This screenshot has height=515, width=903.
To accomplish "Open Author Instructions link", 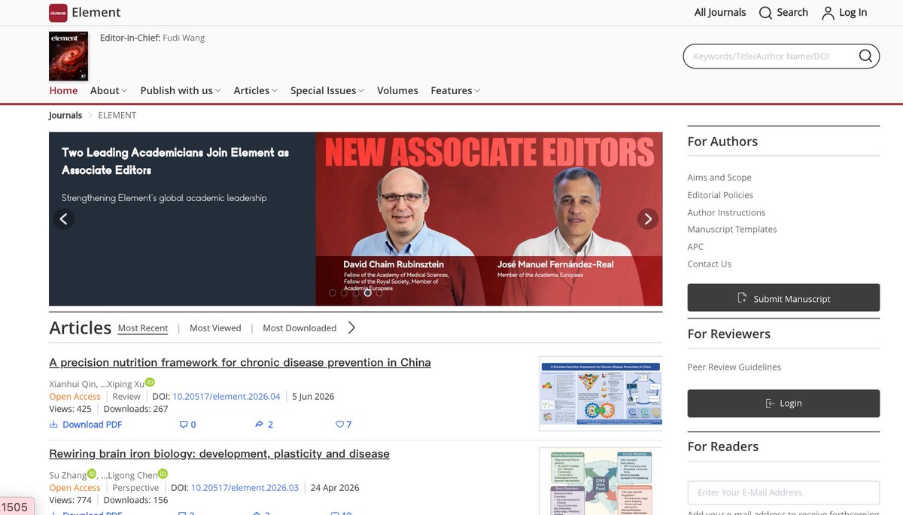I will tap(726, 212).
